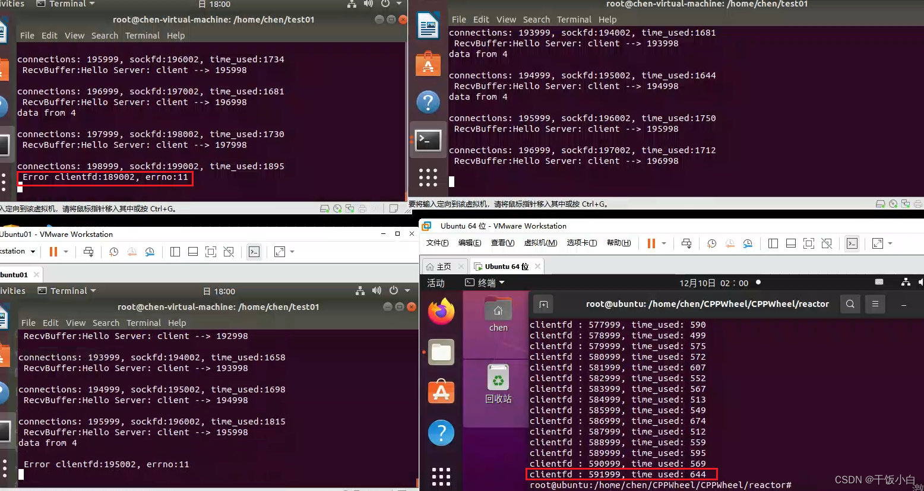
Task: Open the Workstation dropdown in Ubuntu01 window
Action: point(18,251)
